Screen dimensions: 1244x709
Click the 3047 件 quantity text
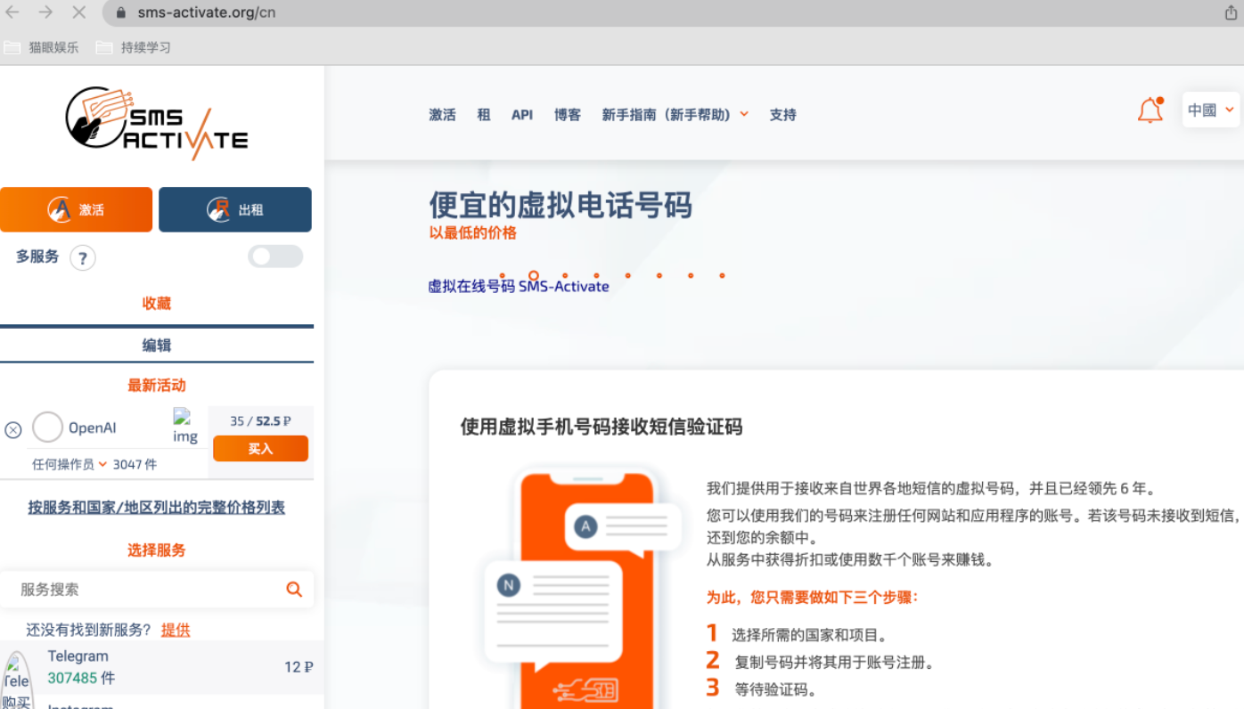pos(135,464)
